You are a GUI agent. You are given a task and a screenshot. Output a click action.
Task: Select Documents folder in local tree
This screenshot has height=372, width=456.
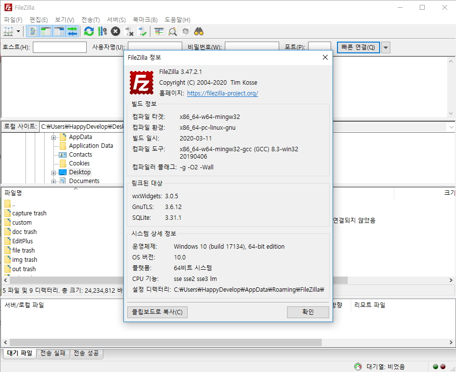84,181
